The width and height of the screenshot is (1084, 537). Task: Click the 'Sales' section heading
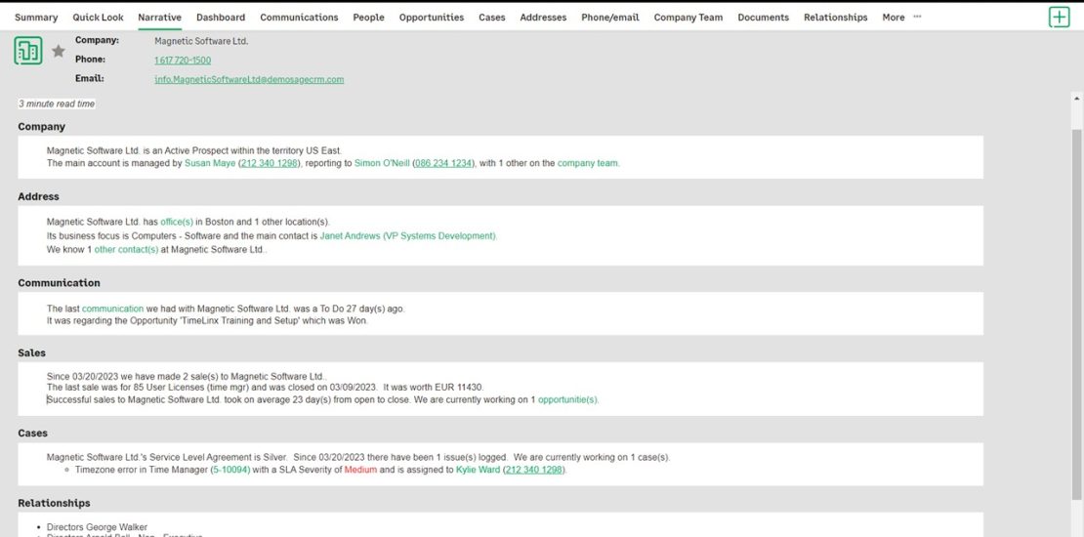32,353
